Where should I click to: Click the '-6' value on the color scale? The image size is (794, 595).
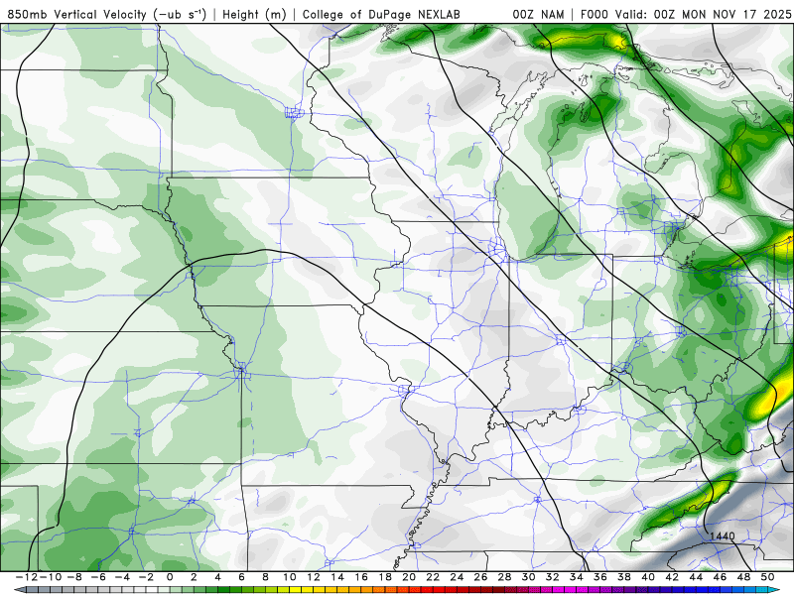97,577
